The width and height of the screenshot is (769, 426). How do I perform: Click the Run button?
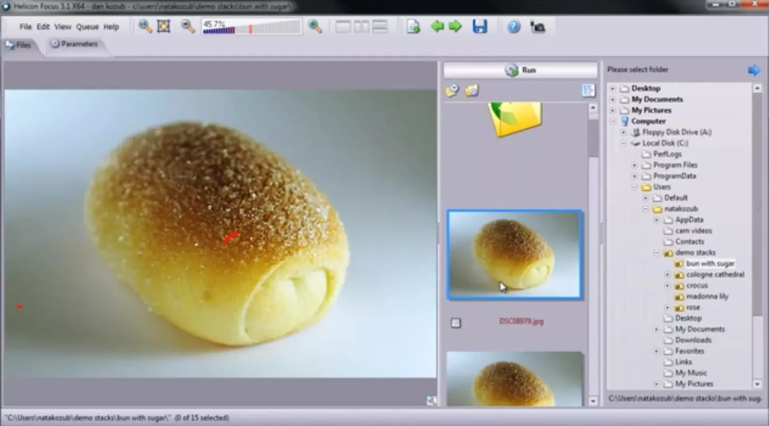click(521, 70)
